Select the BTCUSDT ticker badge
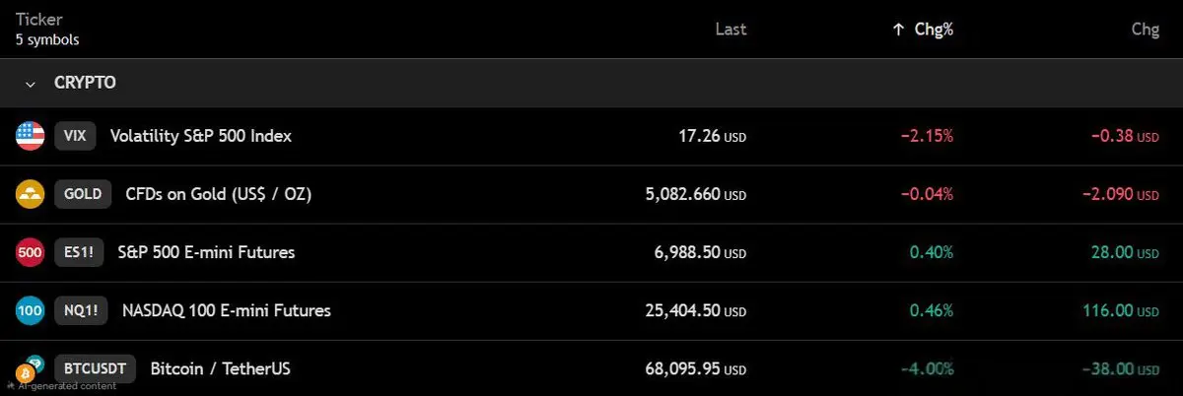This screenshot has height=396, width=1183. (x=95, y=368)
